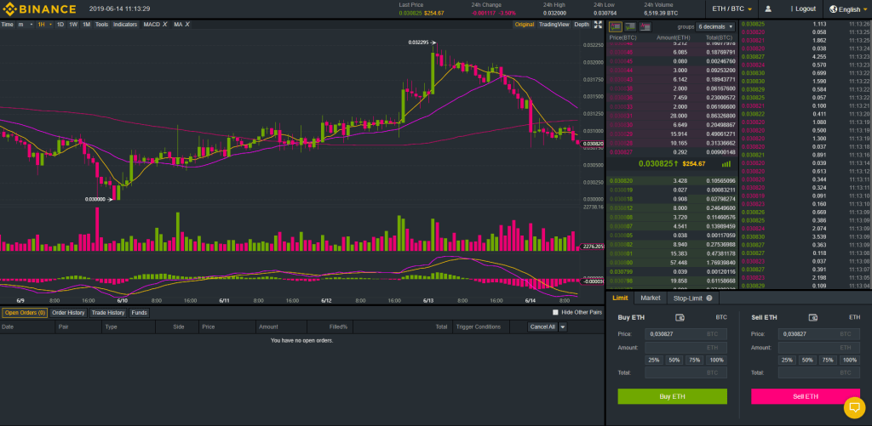Click the Binance logo

[x=39, y=9]
